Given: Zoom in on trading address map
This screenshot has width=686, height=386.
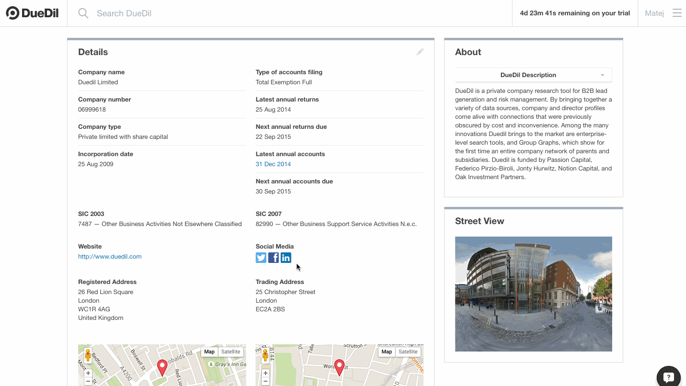Looking at the screenshot, I should [x=266, y=373].
